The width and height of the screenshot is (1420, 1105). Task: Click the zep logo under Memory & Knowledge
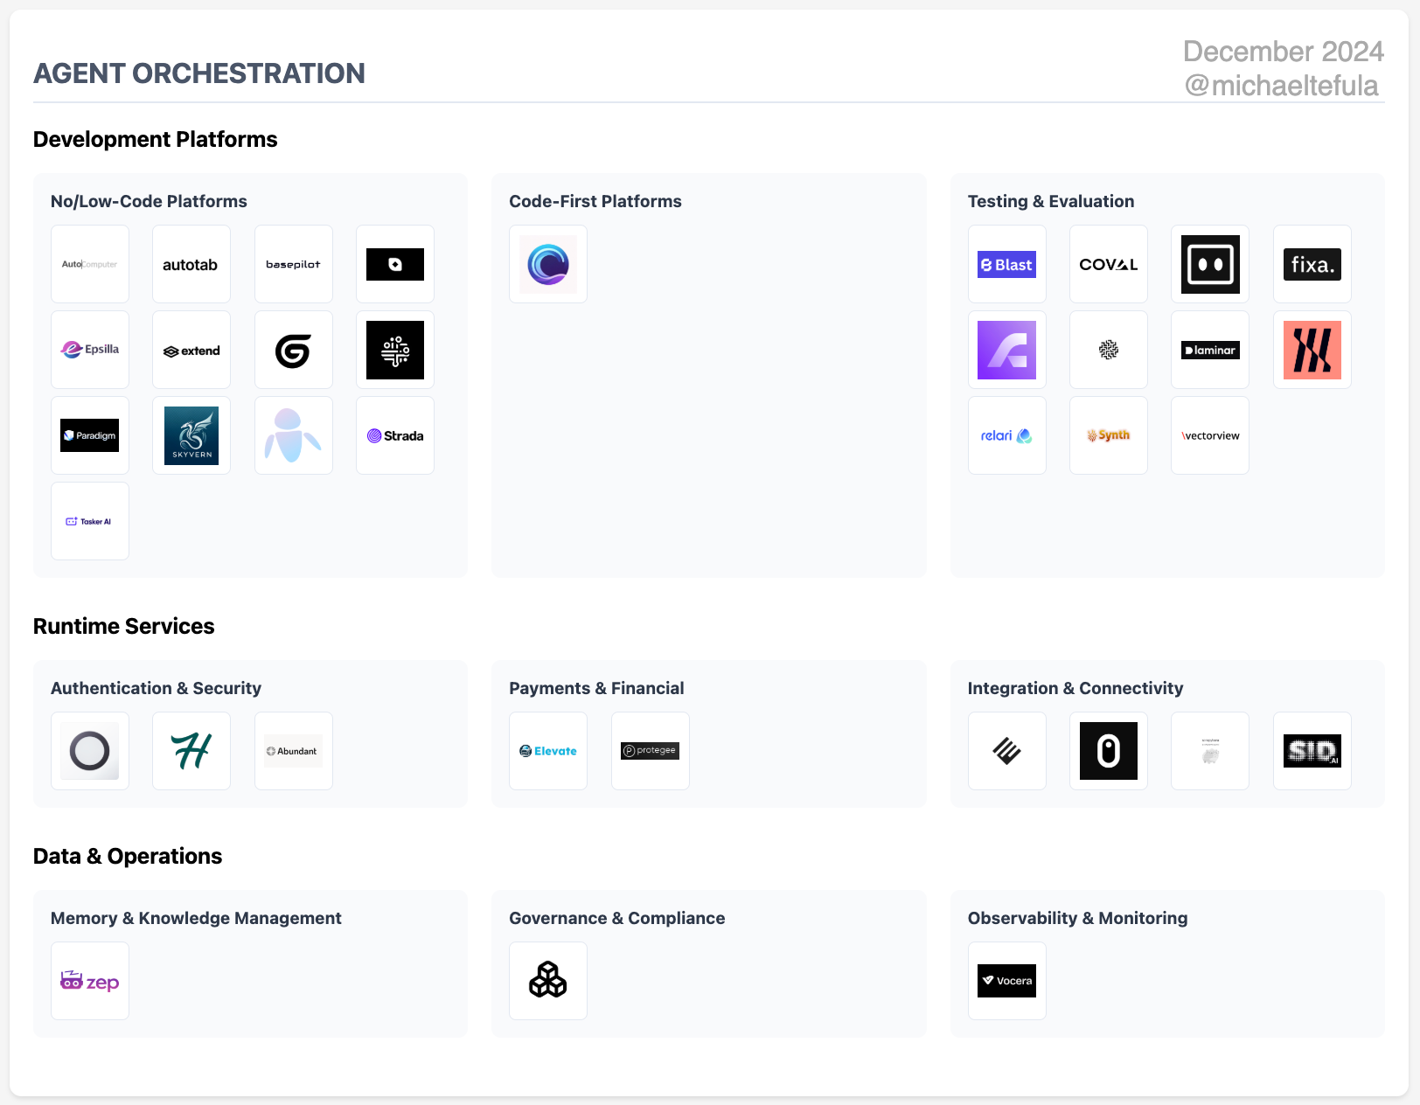(x=90, y=981)
